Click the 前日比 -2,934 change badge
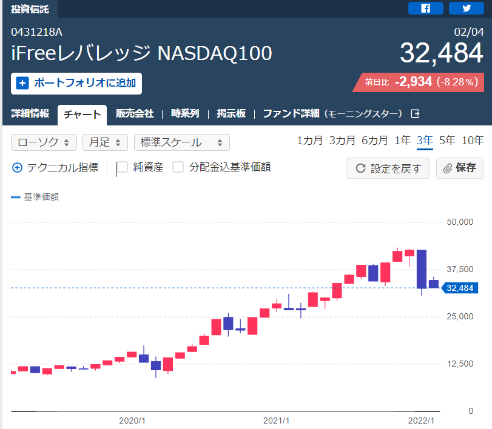This screenshot has width=492, height=429. (x=419, y=82)
